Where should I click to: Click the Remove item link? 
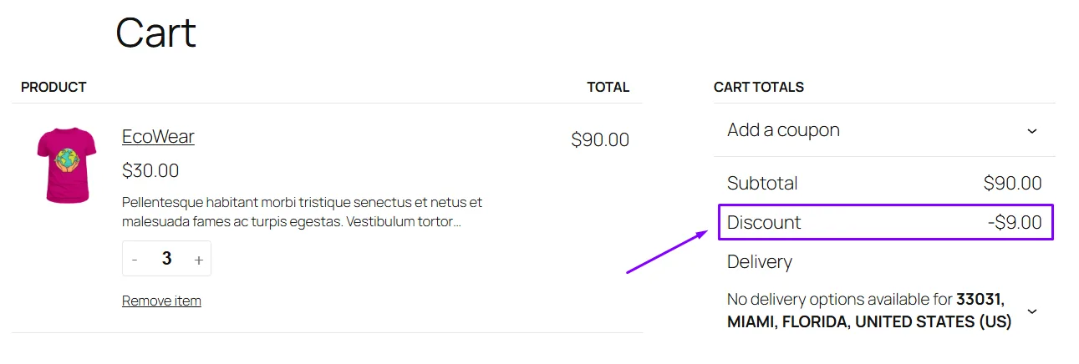click(x=161, y=301)
